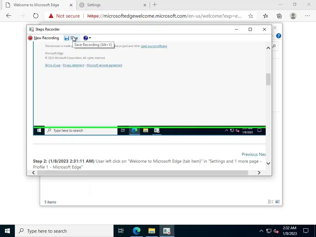Click the File Explorer search magnifier icon
The width and height of the screenshot is (316, 237).
click(x=274, y=46)
